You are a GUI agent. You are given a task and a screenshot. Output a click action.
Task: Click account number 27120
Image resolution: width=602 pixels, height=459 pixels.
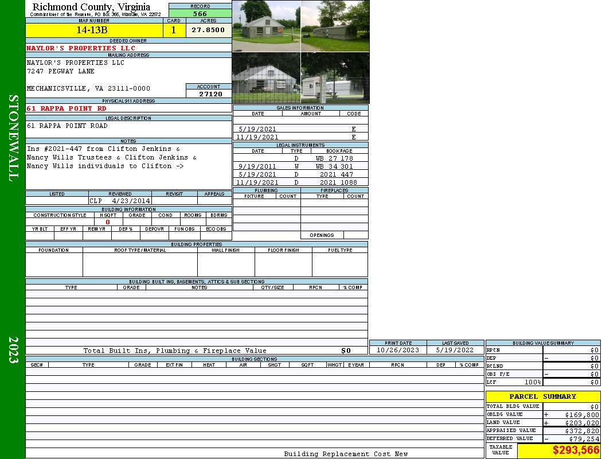209,94
